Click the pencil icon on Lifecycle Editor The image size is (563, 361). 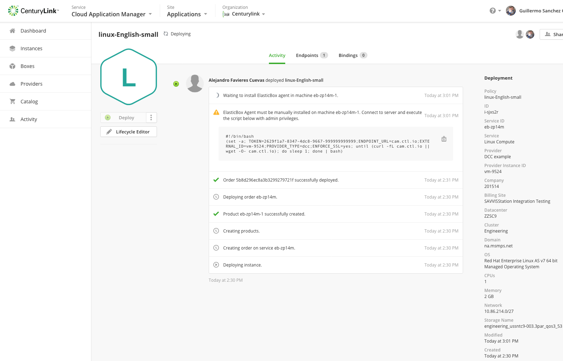pos(109,132)
